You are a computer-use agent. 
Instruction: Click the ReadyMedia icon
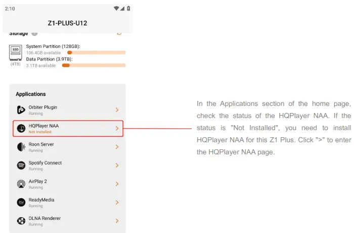(x=21, y=202)
